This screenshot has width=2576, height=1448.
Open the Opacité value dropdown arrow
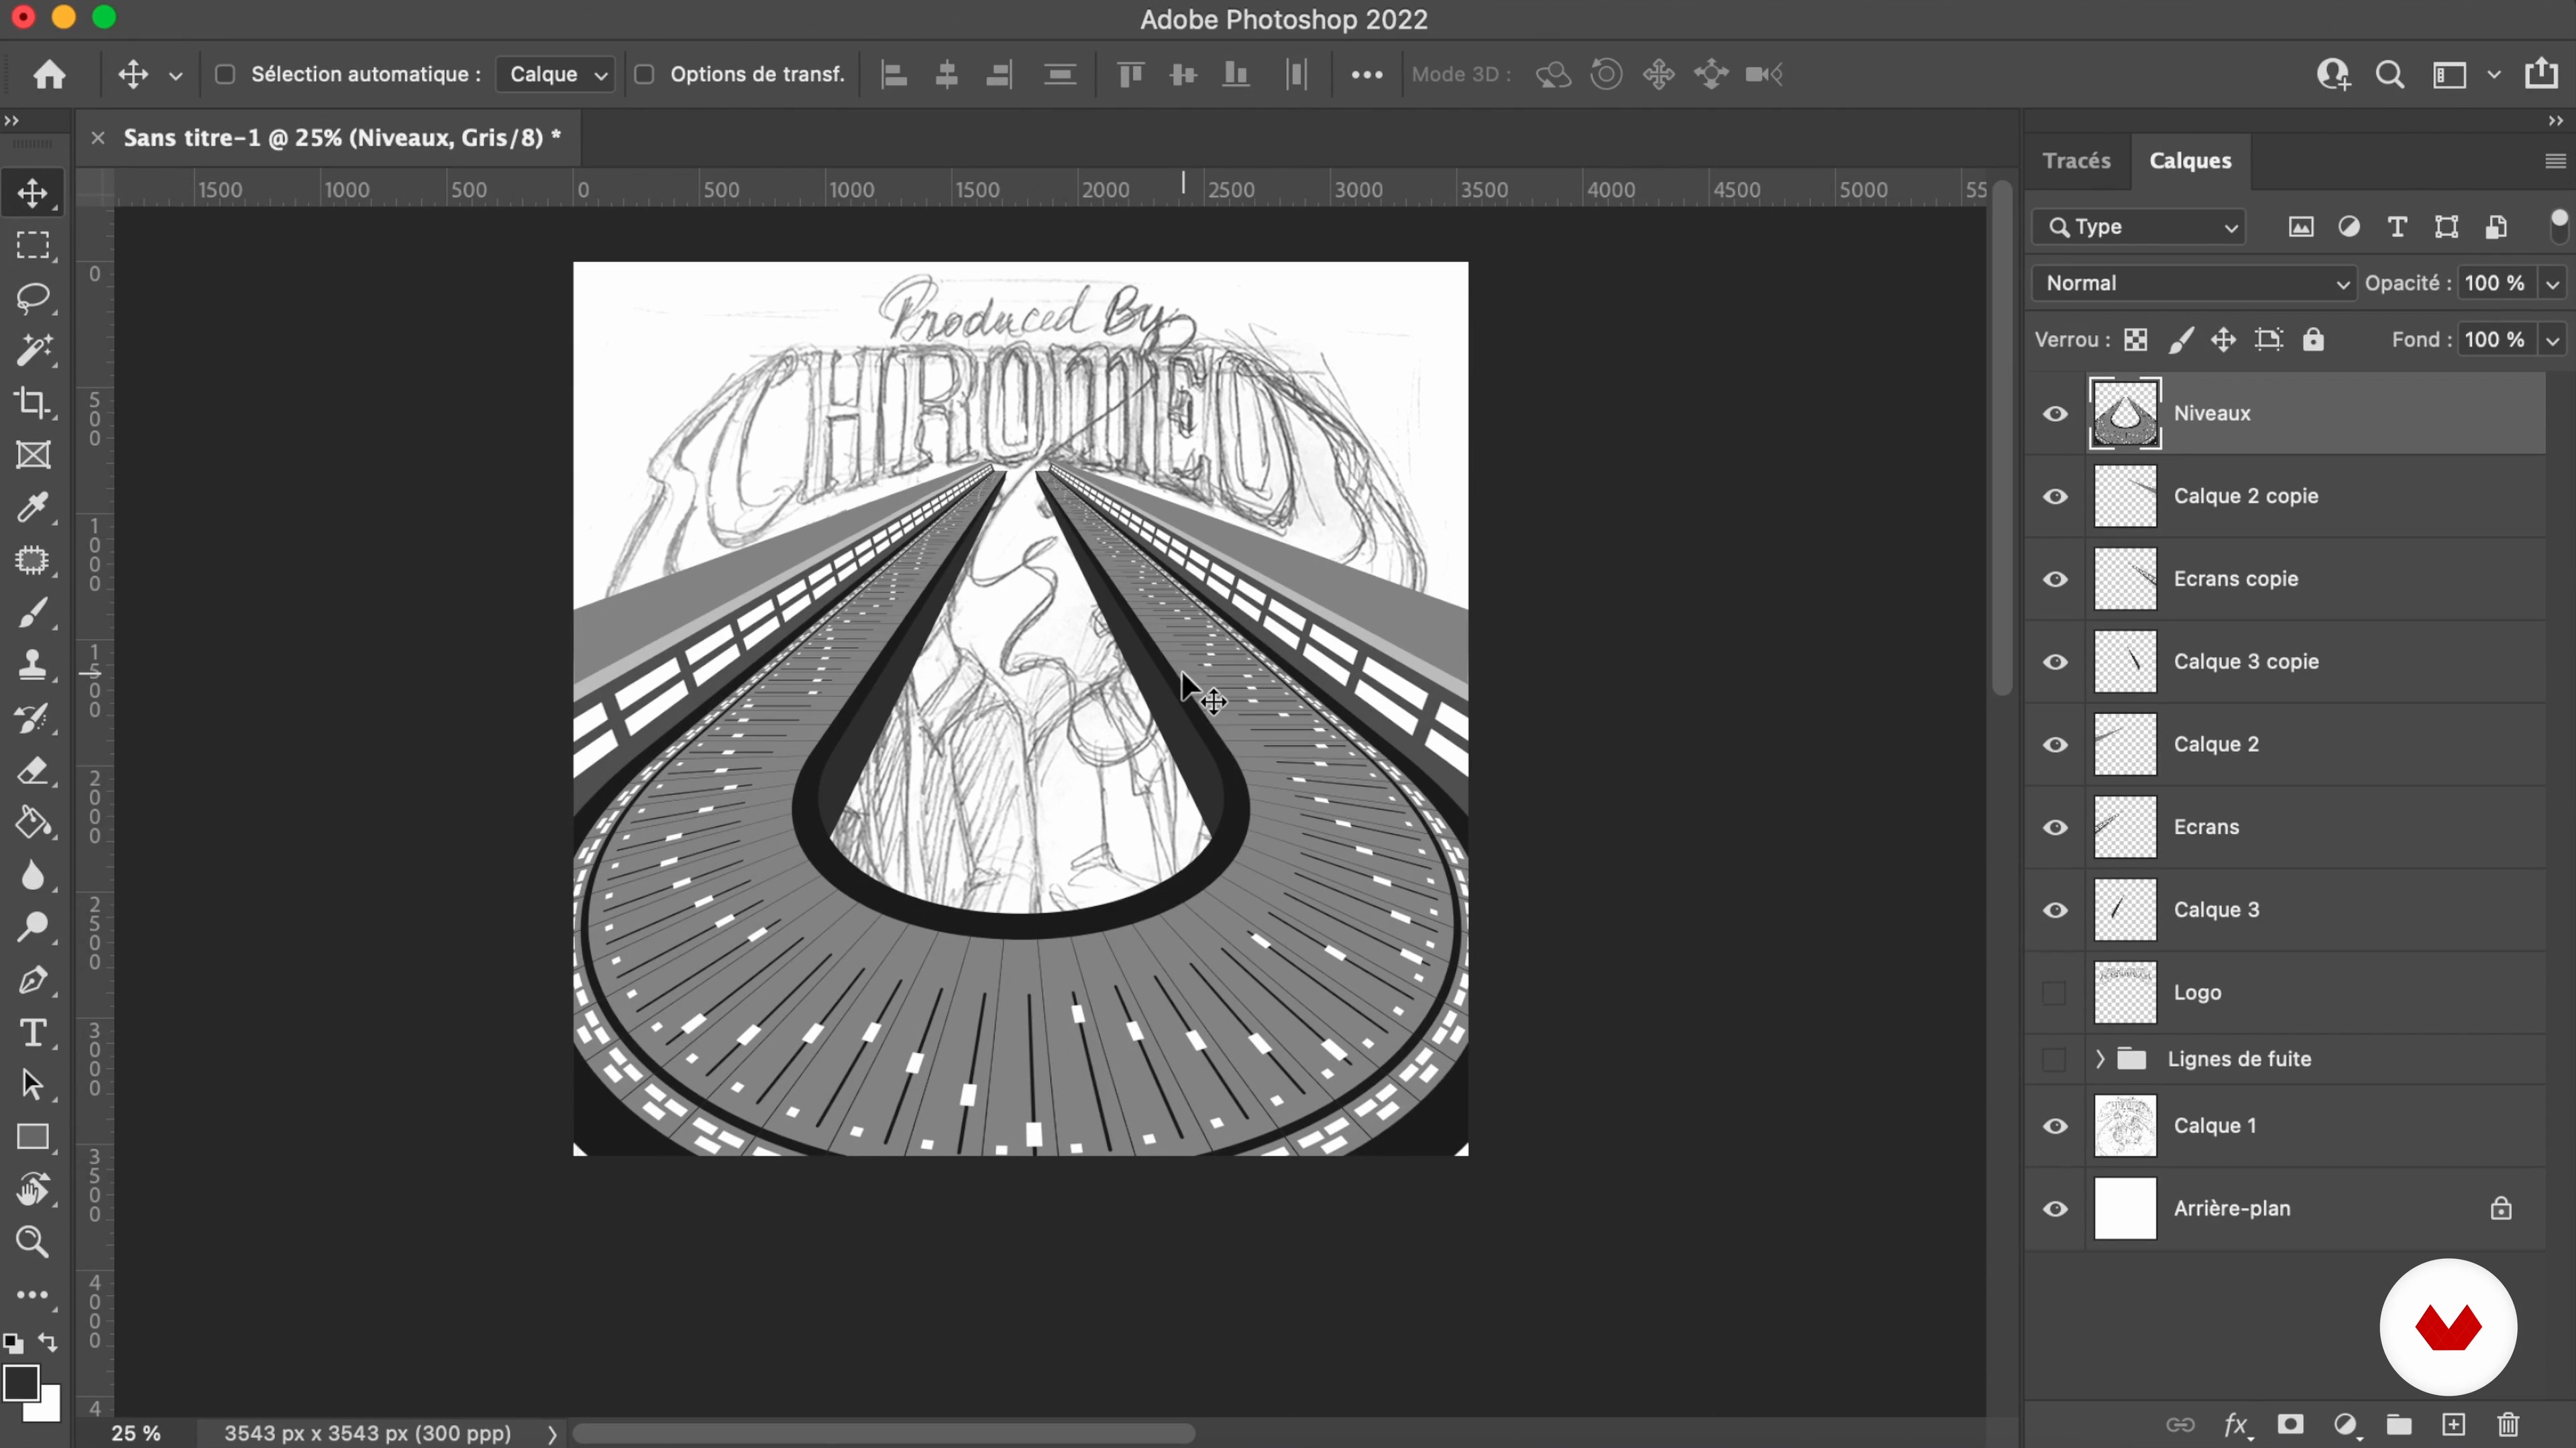pyautogui.click(x=2553, y=284)
